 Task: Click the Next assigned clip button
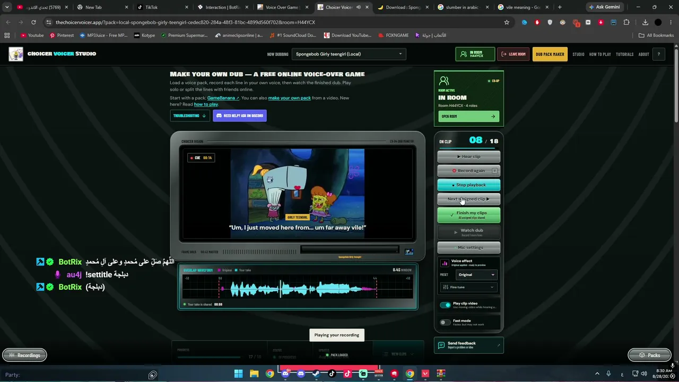(x=469, y=199)
